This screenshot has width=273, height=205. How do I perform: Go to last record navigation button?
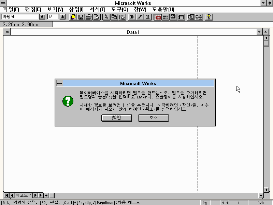click(x=41, y=195)
